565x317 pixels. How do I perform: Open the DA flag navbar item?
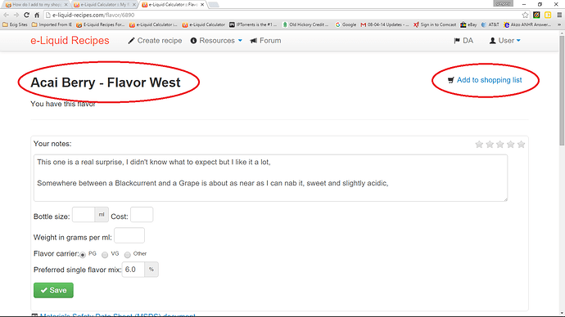(463, 41)
